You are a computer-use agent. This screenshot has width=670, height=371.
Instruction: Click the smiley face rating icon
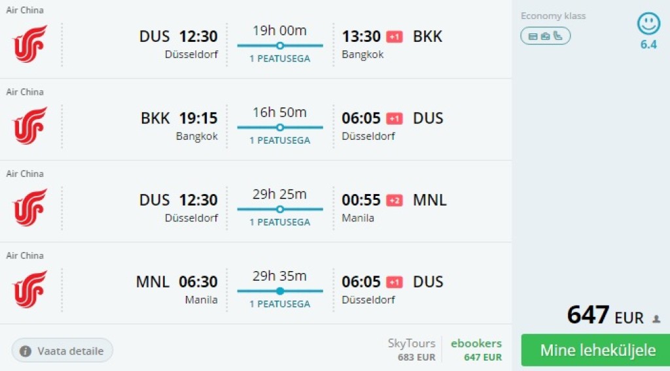click(648, 24)
